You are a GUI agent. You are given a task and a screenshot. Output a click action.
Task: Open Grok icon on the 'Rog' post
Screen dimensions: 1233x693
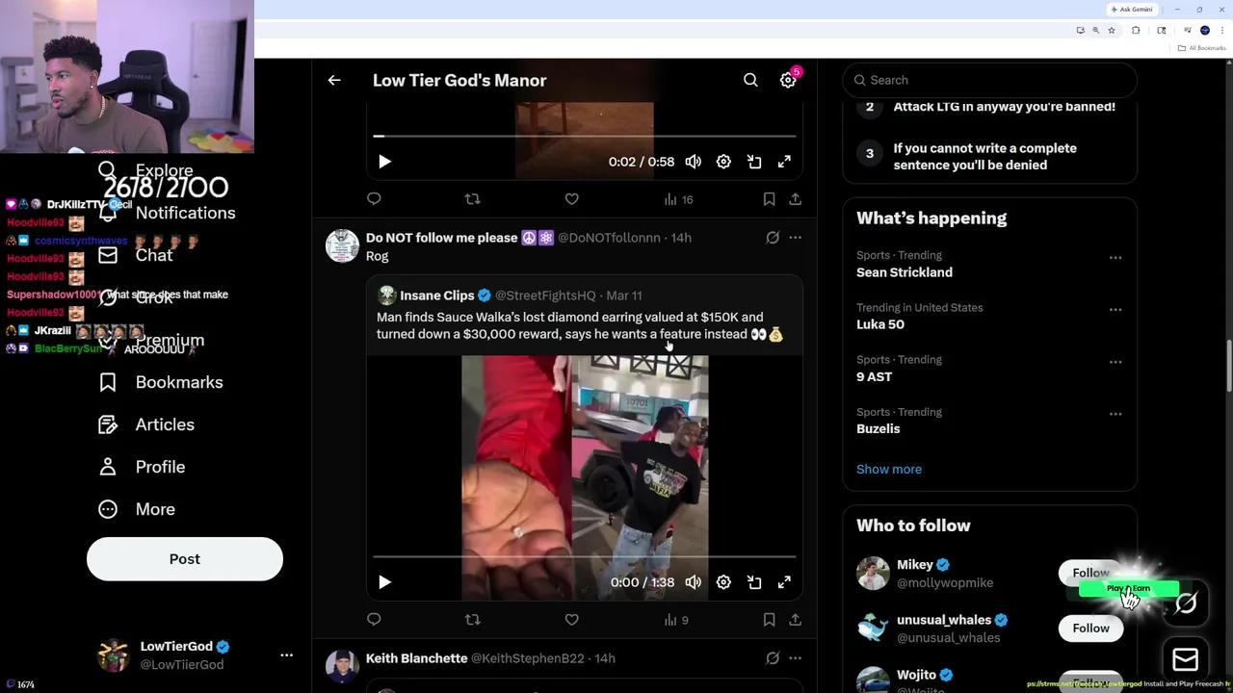coord(773,238)
